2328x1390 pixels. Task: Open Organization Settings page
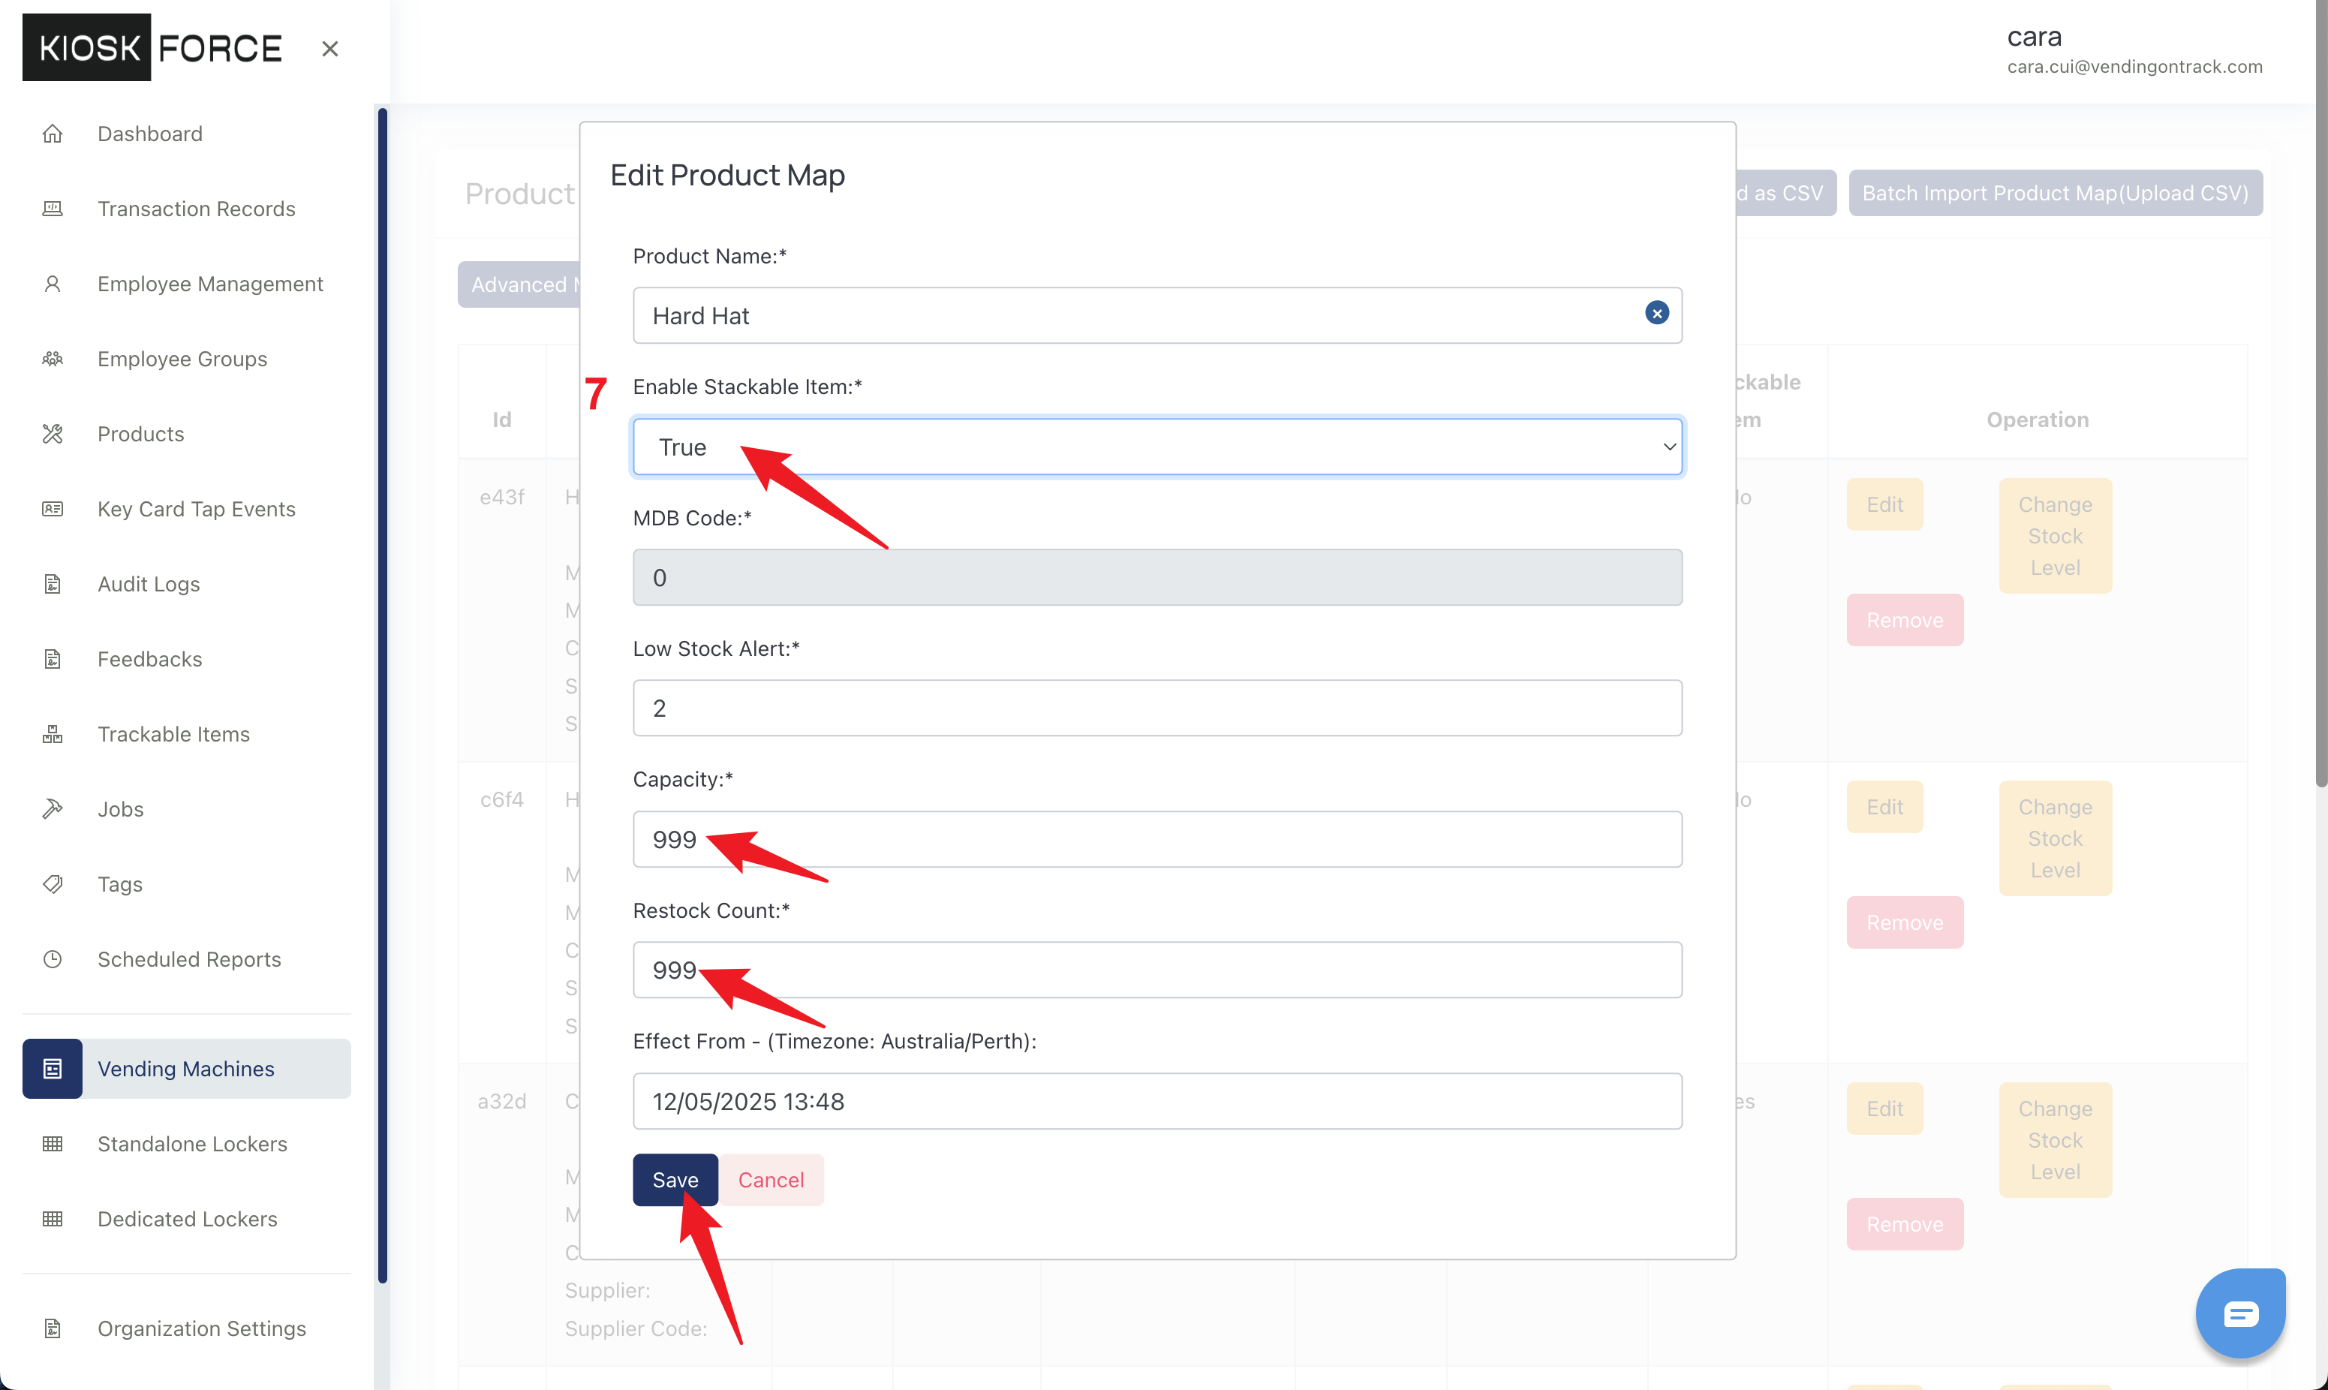point(203,1328)
